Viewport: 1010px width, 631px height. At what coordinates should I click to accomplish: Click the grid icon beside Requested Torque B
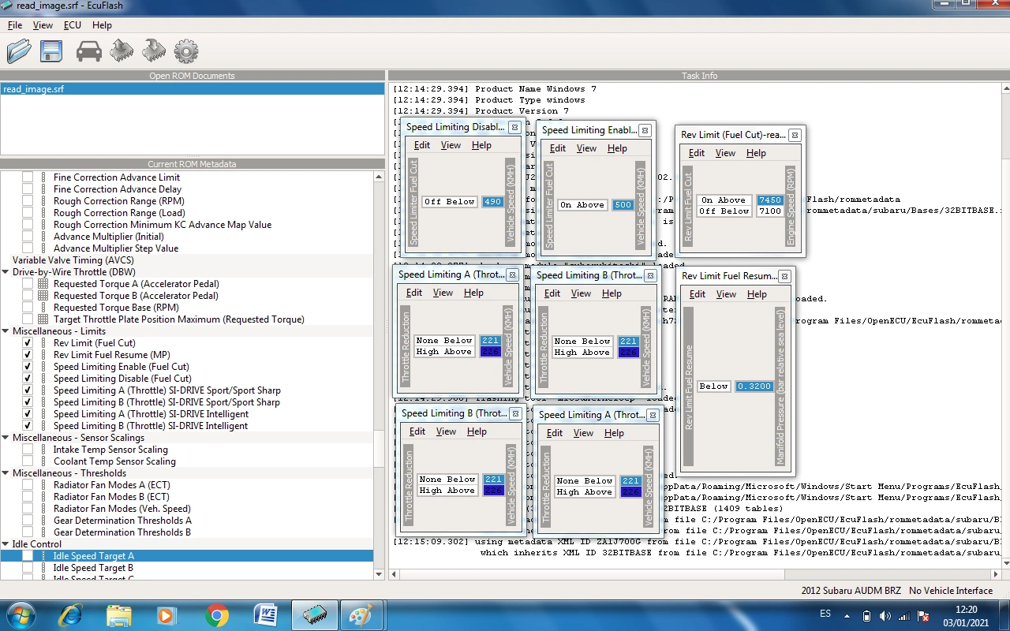43,296
